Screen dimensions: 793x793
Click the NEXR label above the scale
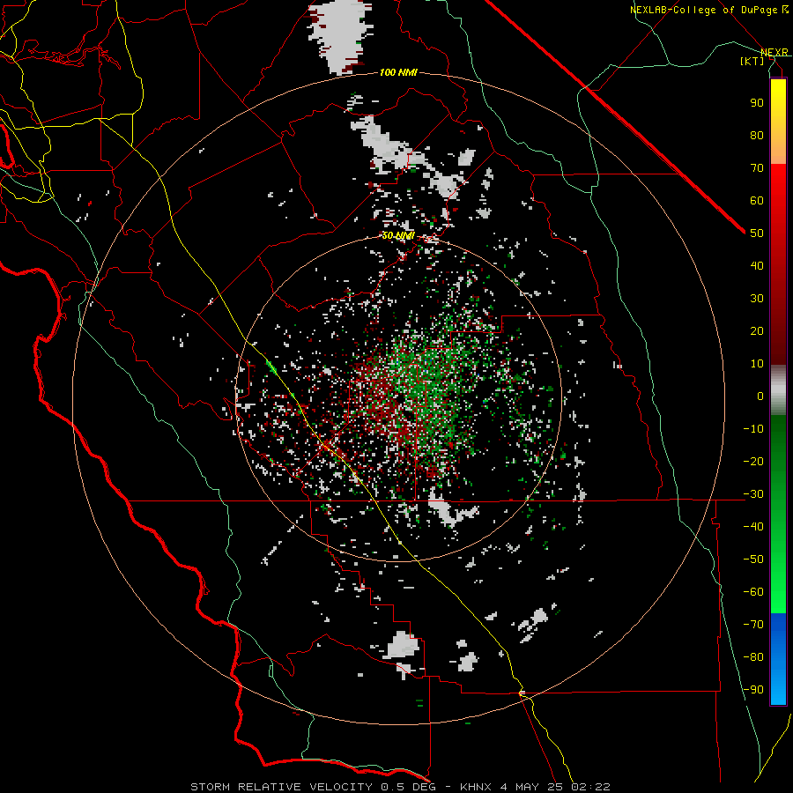(774, 52)
